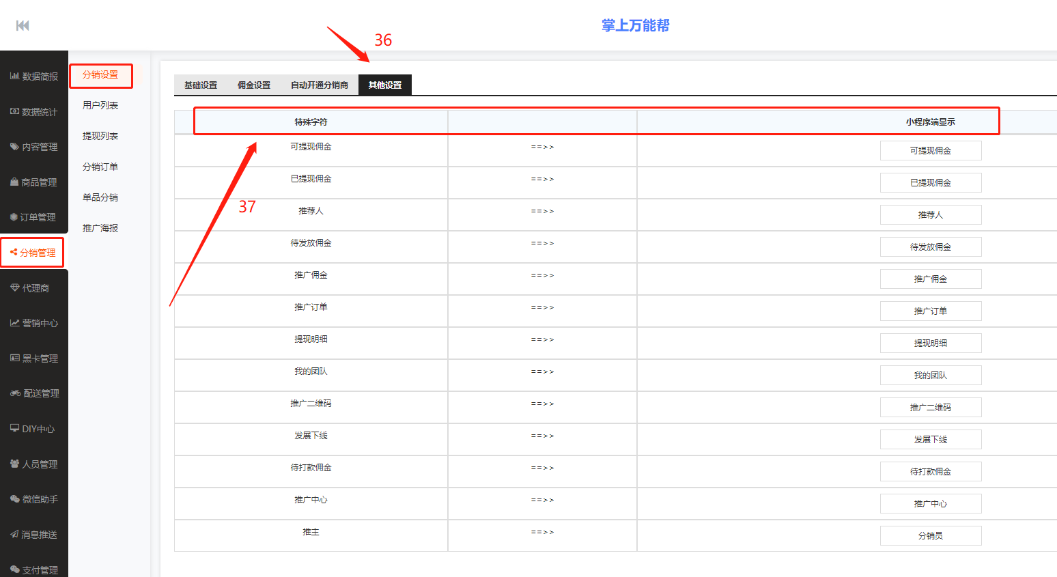Viewport: 1057px width, 577px height.
Task: Open 用户列表 in the submenu
Action: click(100, 105)
